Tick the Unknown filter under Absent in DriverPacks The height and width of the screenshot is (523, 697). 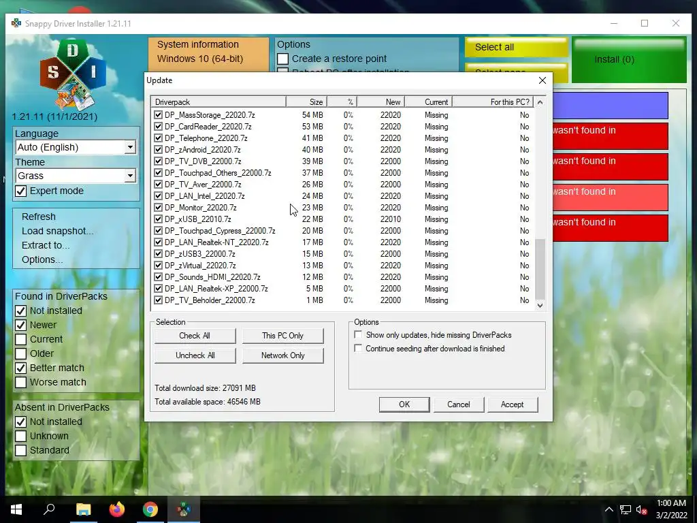coord(21,436)
